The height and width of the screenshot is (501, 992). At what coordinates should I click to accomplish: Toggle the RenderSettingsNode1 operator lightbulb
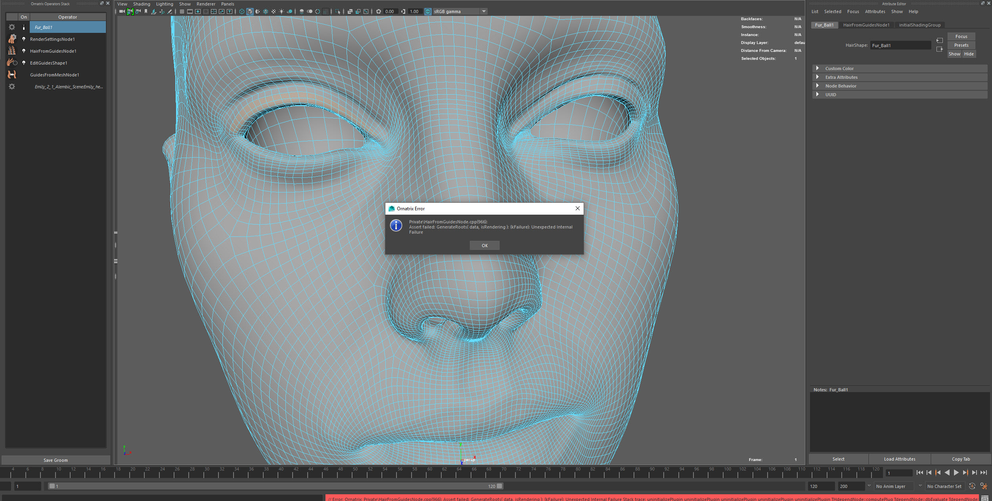point(24,39)
